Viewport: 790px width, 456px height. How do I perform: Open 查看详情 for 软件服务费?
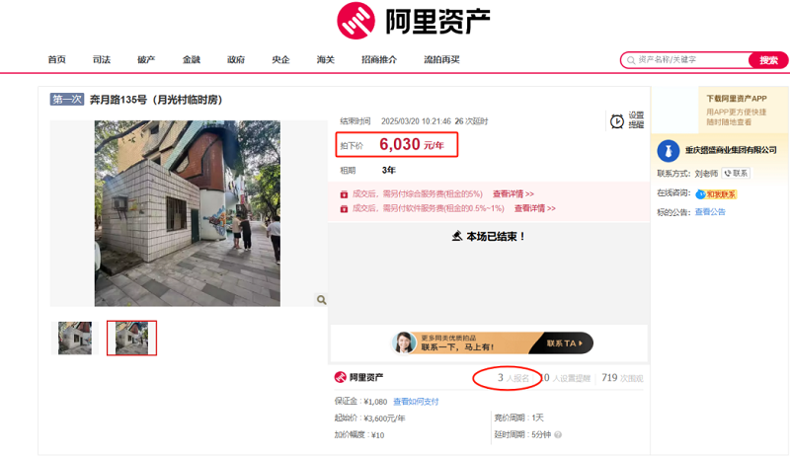(x=534, y=208)
